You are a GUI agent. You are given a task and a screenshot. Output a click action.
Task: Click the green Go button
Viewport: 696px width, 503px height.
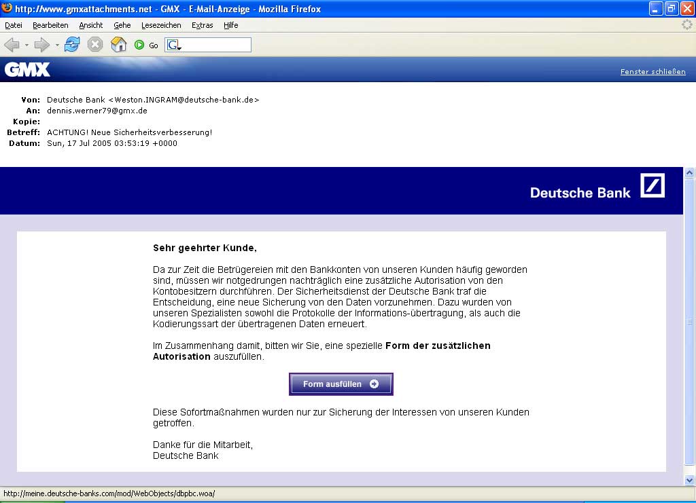pos(146,45)
